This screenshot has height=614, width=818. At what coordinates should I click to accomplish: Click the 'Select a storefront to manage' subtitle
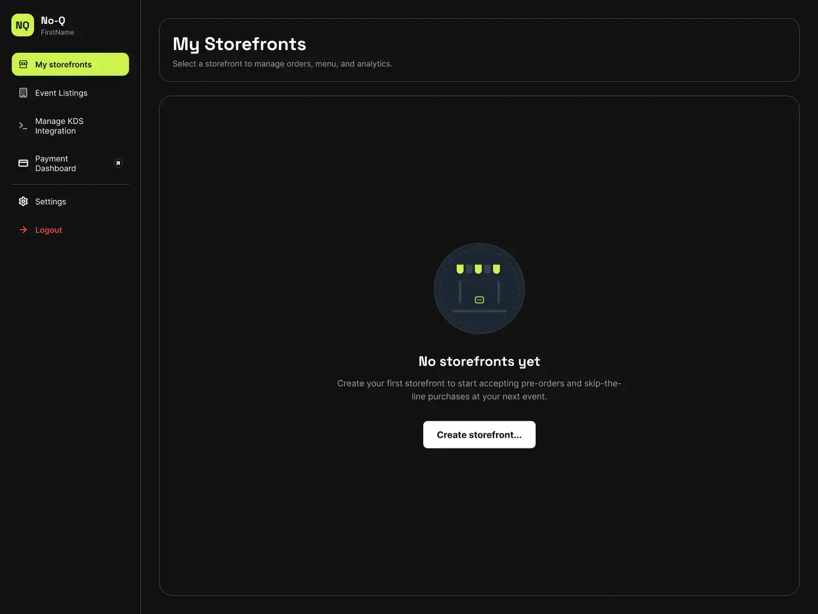point(282,64)
